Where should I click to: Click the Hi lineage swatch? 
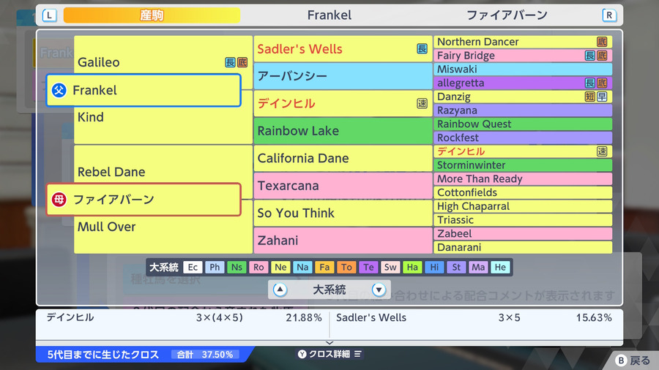pos(434,267)
